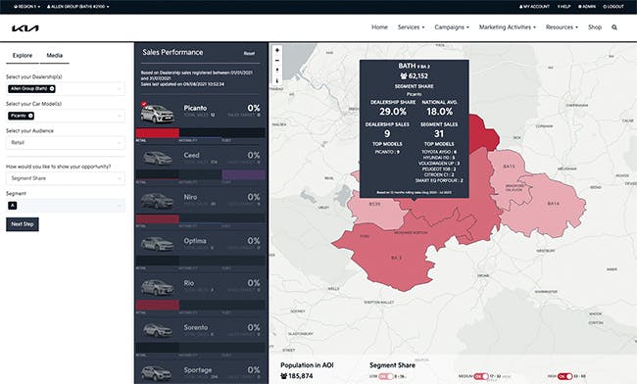
Task: Zoom out the map with minus icon
Action: tap(277, 61)
